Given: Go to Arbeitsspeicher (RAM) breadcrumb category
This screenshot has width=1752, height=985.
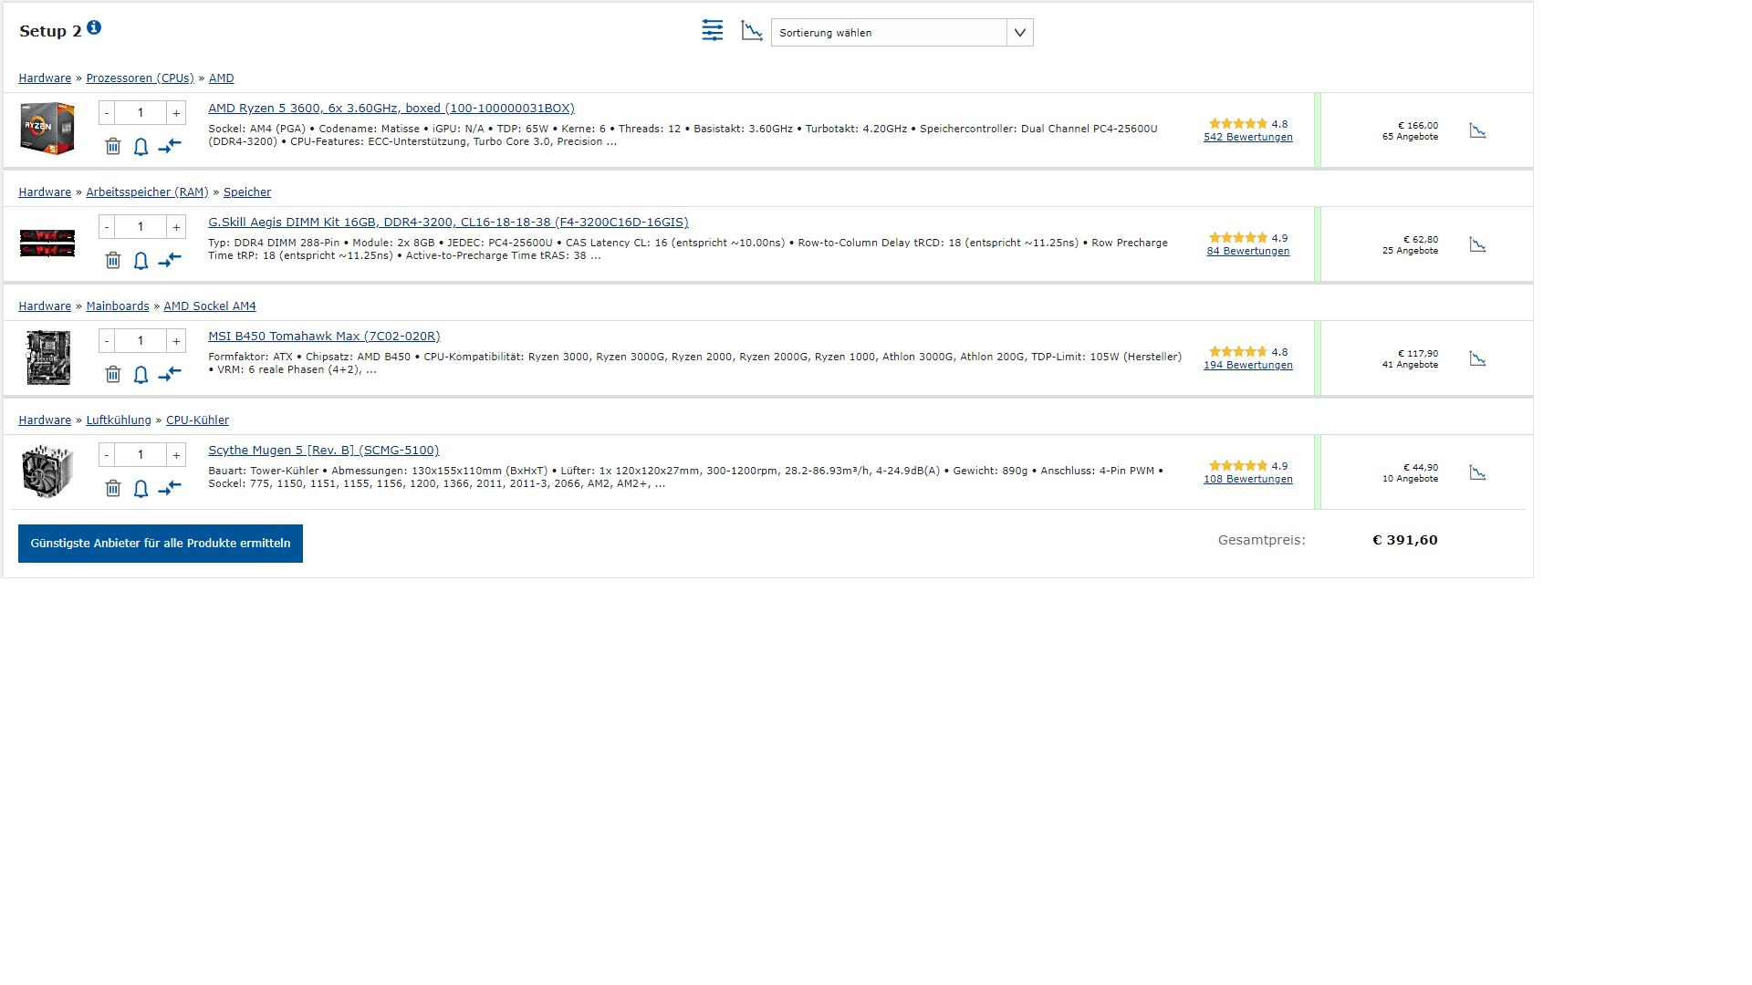Looking at the screenshot, I should point(147,192).
